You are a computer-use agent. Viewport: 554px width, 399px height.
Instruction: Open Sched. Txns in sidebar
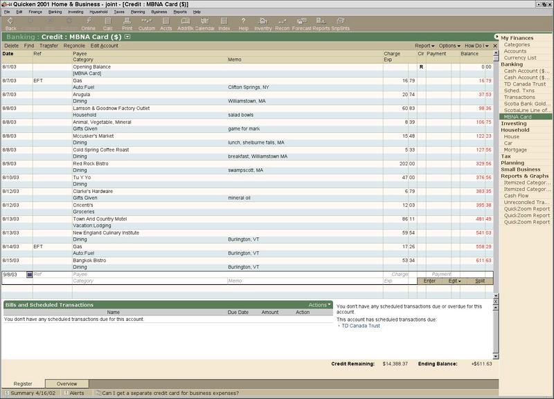pyautogui.click(x=519, y=91)
